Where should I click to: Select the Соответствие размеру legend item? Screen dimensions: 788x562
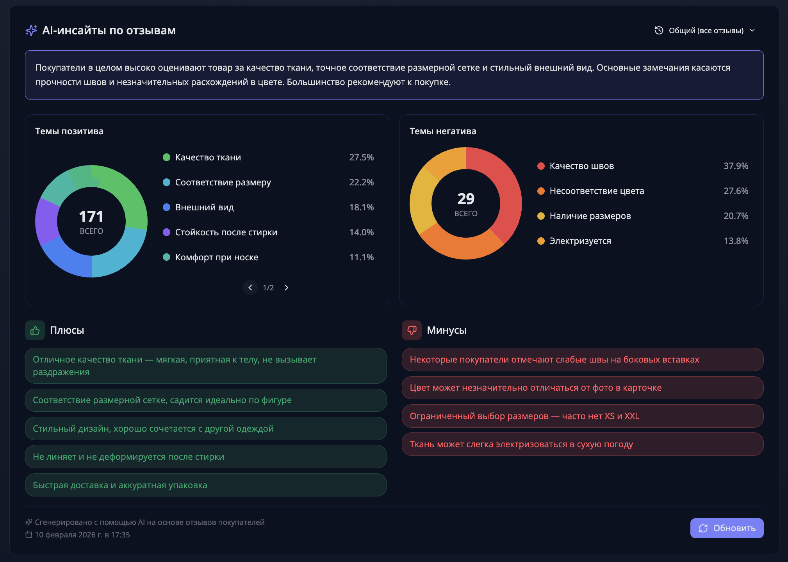tap(223, 182)
